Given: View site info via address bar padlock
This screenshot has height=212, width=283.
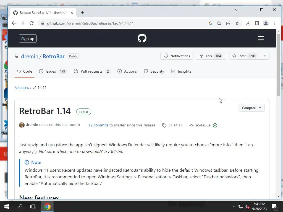Looking at the screenshot, I should (x=43, y=23).
